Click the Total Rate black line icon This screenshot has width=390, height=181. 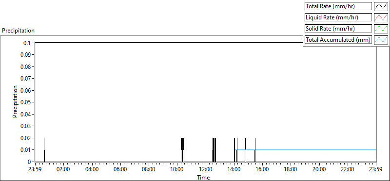(381, 6)
